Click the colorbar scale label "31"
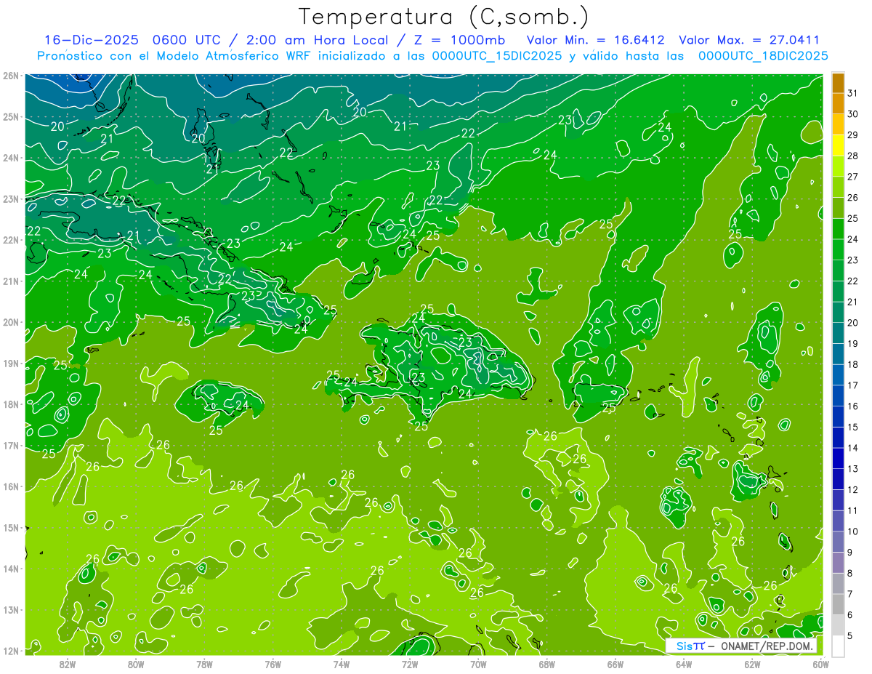The height and width of the screenshot is (674, 872). pyautogui.click(x=853, y=93)
